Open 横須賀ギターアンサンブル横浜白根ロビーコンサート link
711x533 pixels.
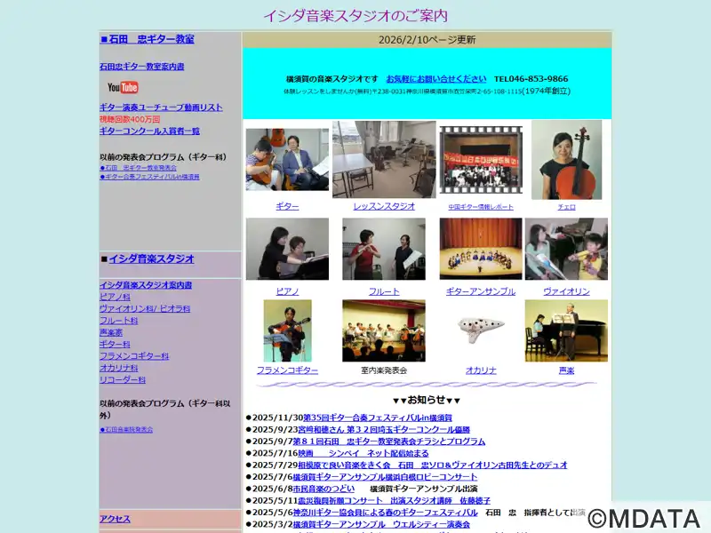[x=385, y=477]
